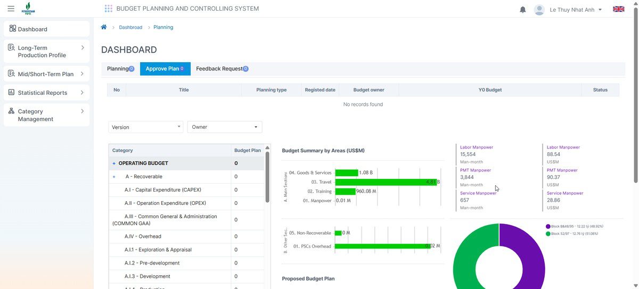Click the user avatar icon
Viewport: 639px width, 289px height.
point(539,10)
